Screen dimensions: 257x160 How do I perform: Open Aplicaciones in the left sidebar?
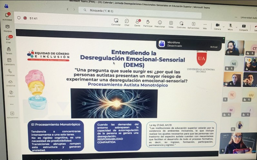click(12, 115)
